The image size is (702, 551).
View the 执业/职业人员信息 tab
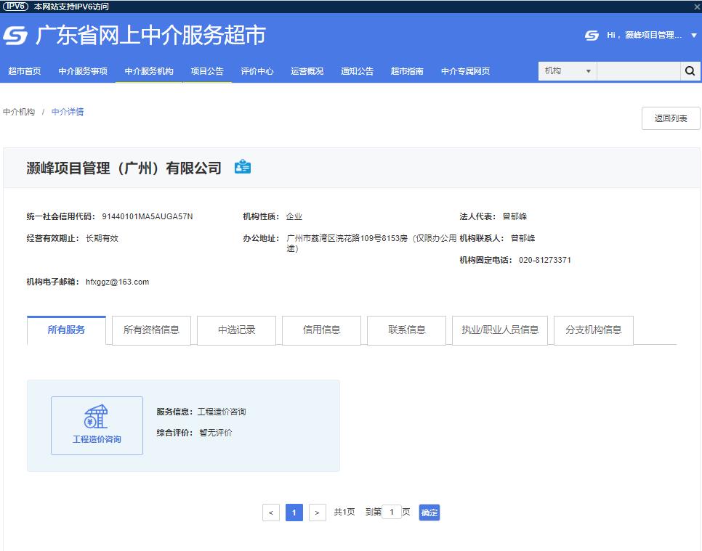pyautogui.click(x=500, y=330)
